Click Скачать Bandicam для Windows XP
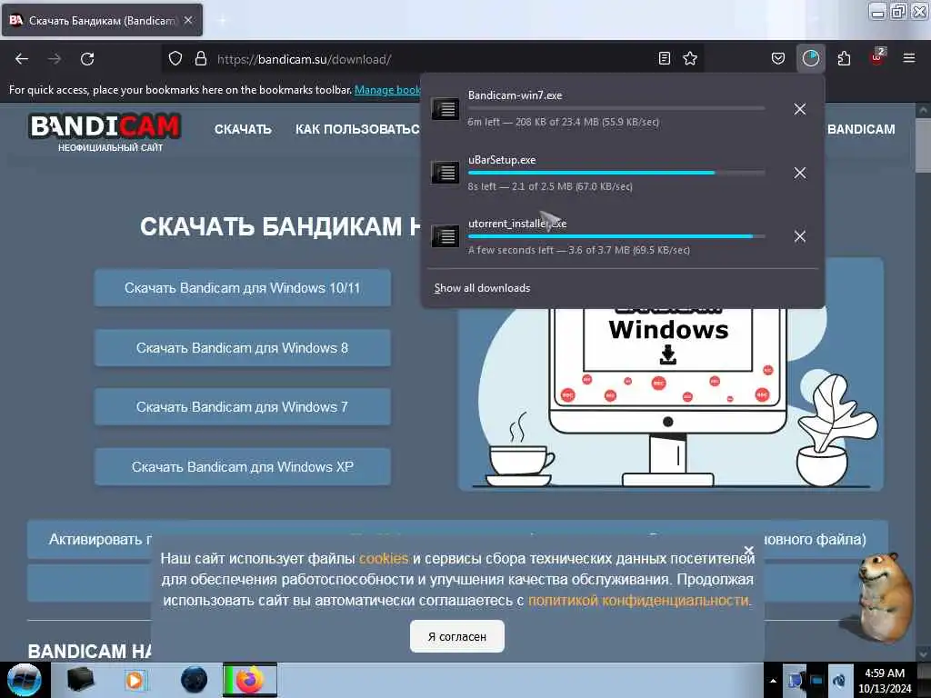The image size is (931, 698). 242,467
